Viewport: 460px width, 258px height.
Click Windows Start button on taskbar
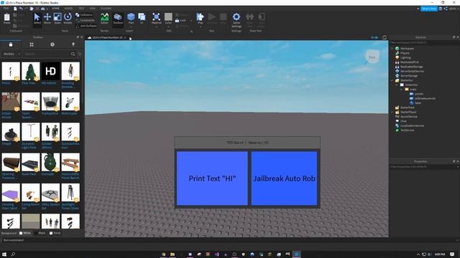[4, 254]
